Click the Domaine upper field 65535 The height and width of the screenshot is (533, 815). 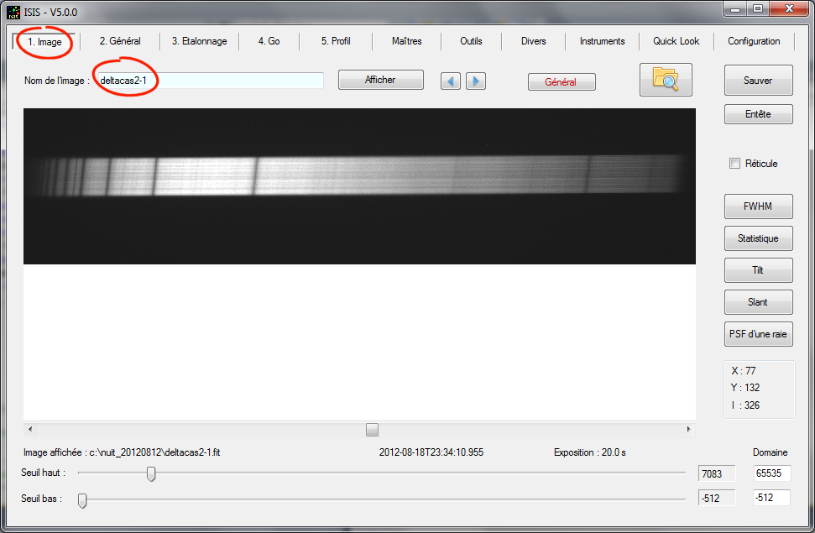[772, 473]
